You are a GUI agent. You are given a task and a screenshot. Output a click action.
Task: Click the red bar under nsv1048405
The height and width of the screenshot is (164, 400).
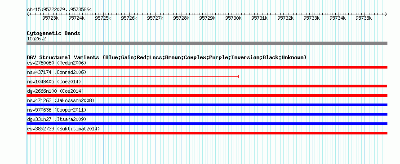[207, 86]
